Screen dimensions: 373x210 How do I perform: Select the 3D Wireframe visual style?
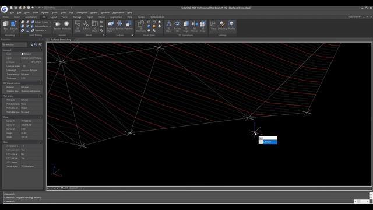(141, 26)
